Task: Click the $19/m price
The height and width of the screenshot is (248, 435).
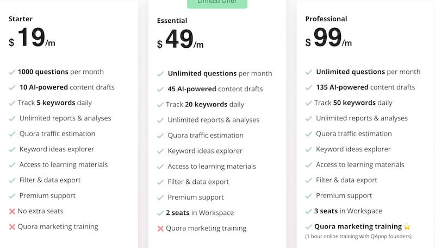Action: click(x=32, y=37)
